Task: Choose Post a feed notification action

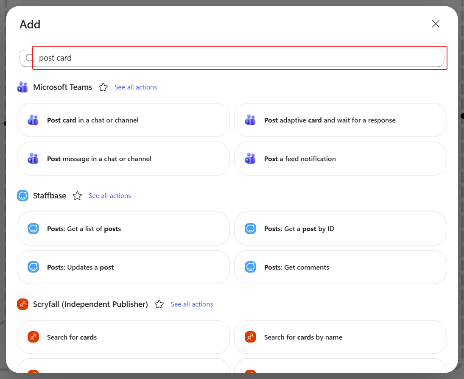Action: pyautogui.click(x=341, y=159)
